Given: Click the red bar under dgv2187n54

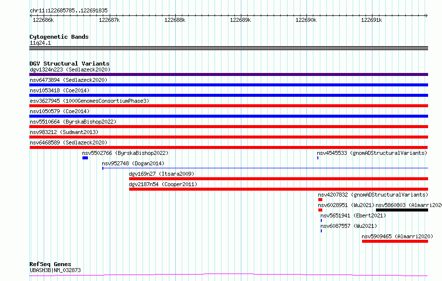Looking at the screenshot, I should coord(279,189).
